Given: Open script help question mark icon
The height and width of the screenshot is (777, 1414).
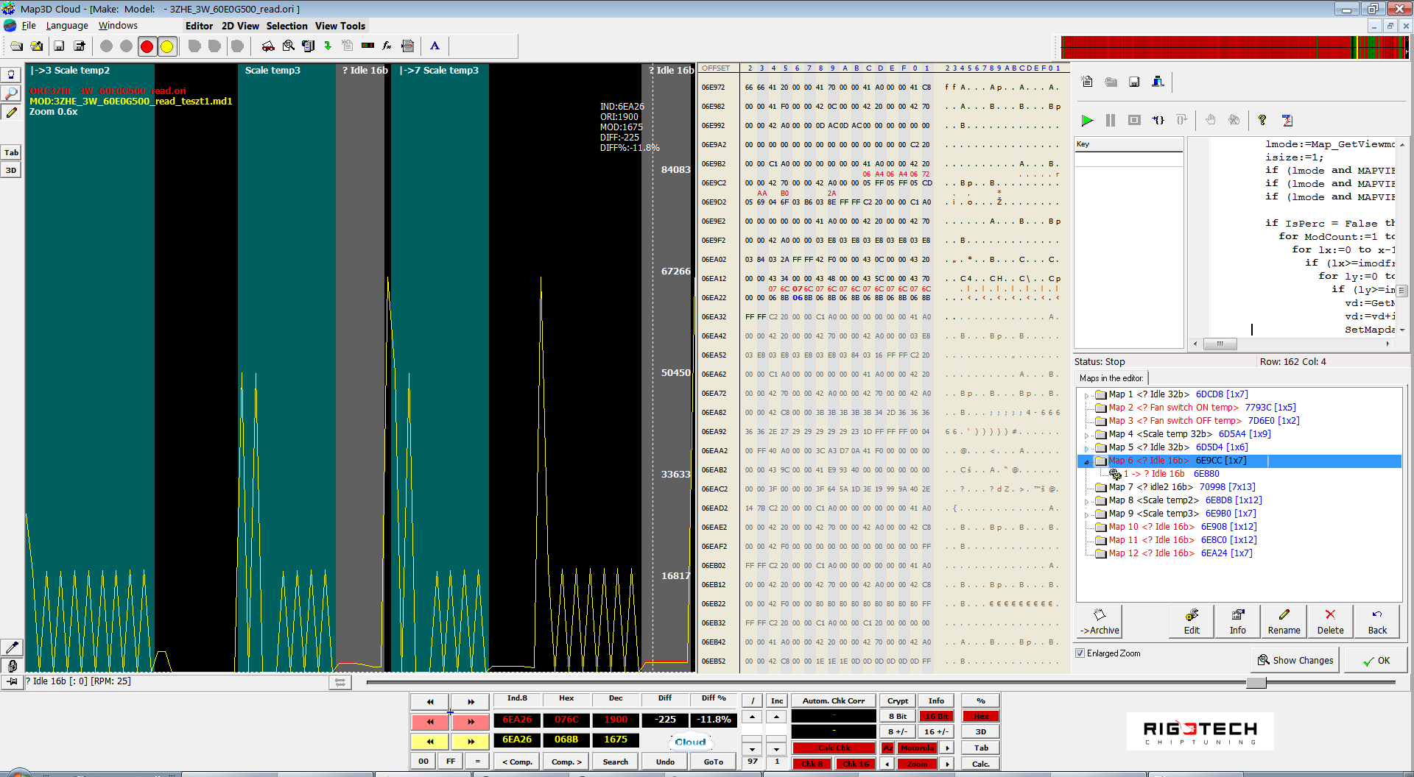Looking at the screenshot, I should pos(1262,120).
